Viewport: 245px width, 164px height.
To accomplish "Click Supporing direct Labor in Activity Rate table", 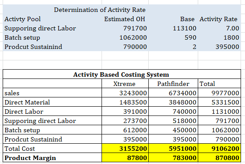I will (40, 28).
